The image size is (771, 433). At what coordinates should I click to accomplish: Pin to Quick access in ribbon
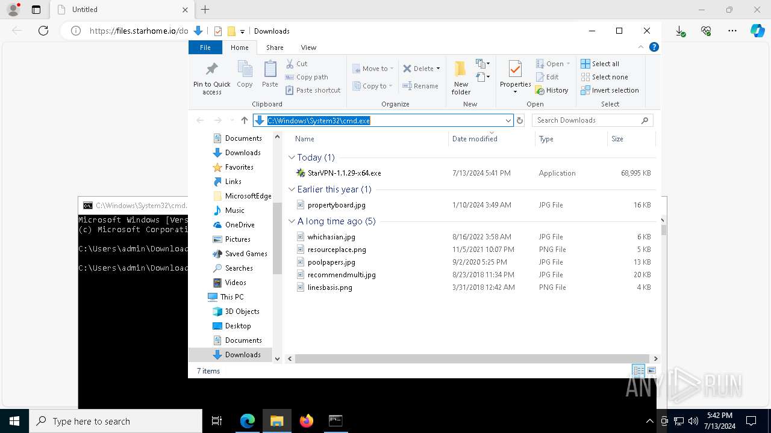pyautogui.click(x=211, y=78)
